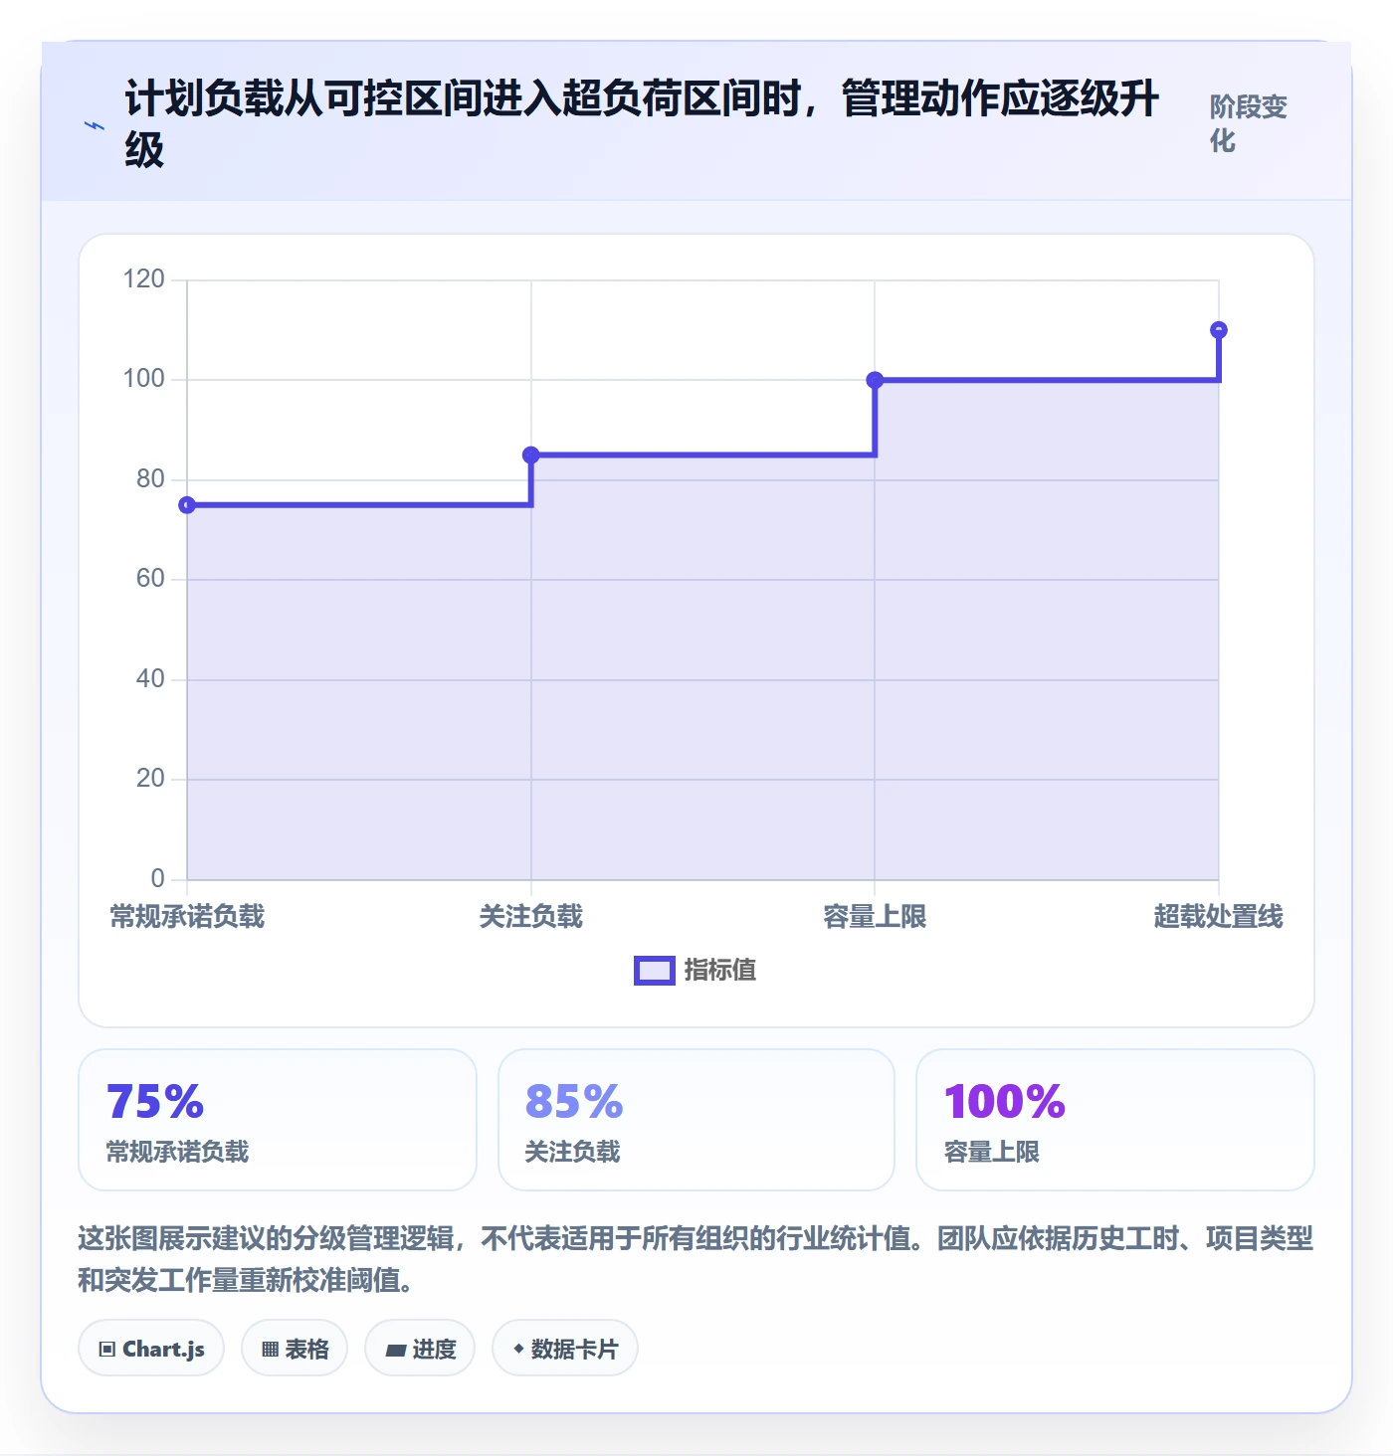Click the 超载处置线 x-axis label
Image resolution: width=1393 pixels, height=1456 pixels.
coord(1219,916)
